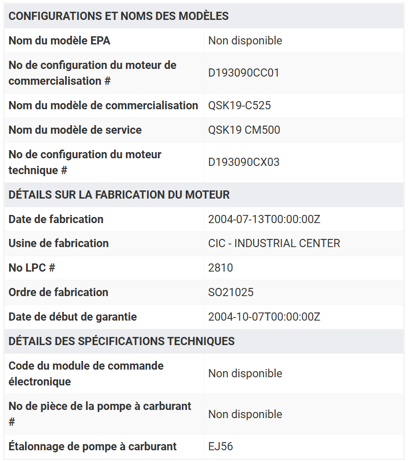The image size is (408, 461).
Task: Select the QSK19-C525 marketing model name
Action: 239,106
